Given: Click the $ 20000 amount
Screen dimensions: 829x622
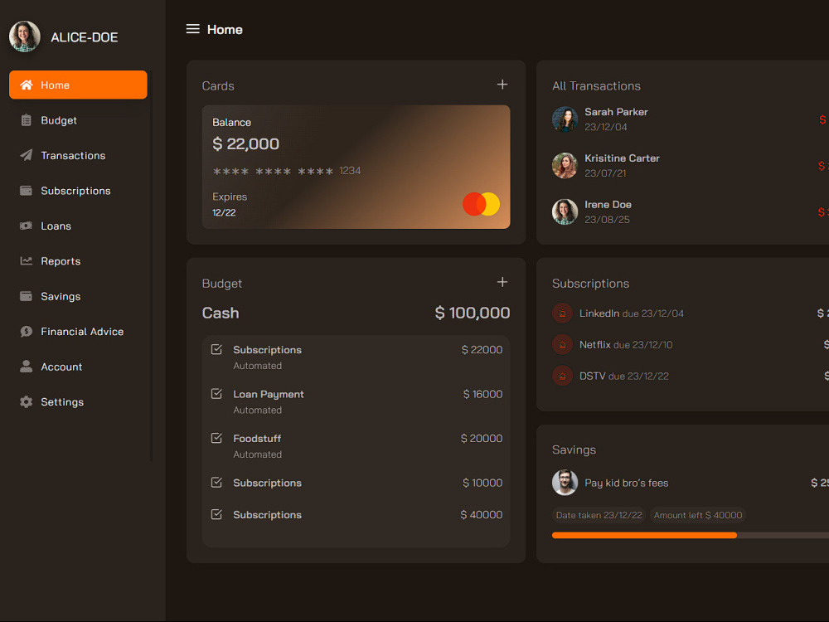Looking at the screenshot, I should 482,439.
